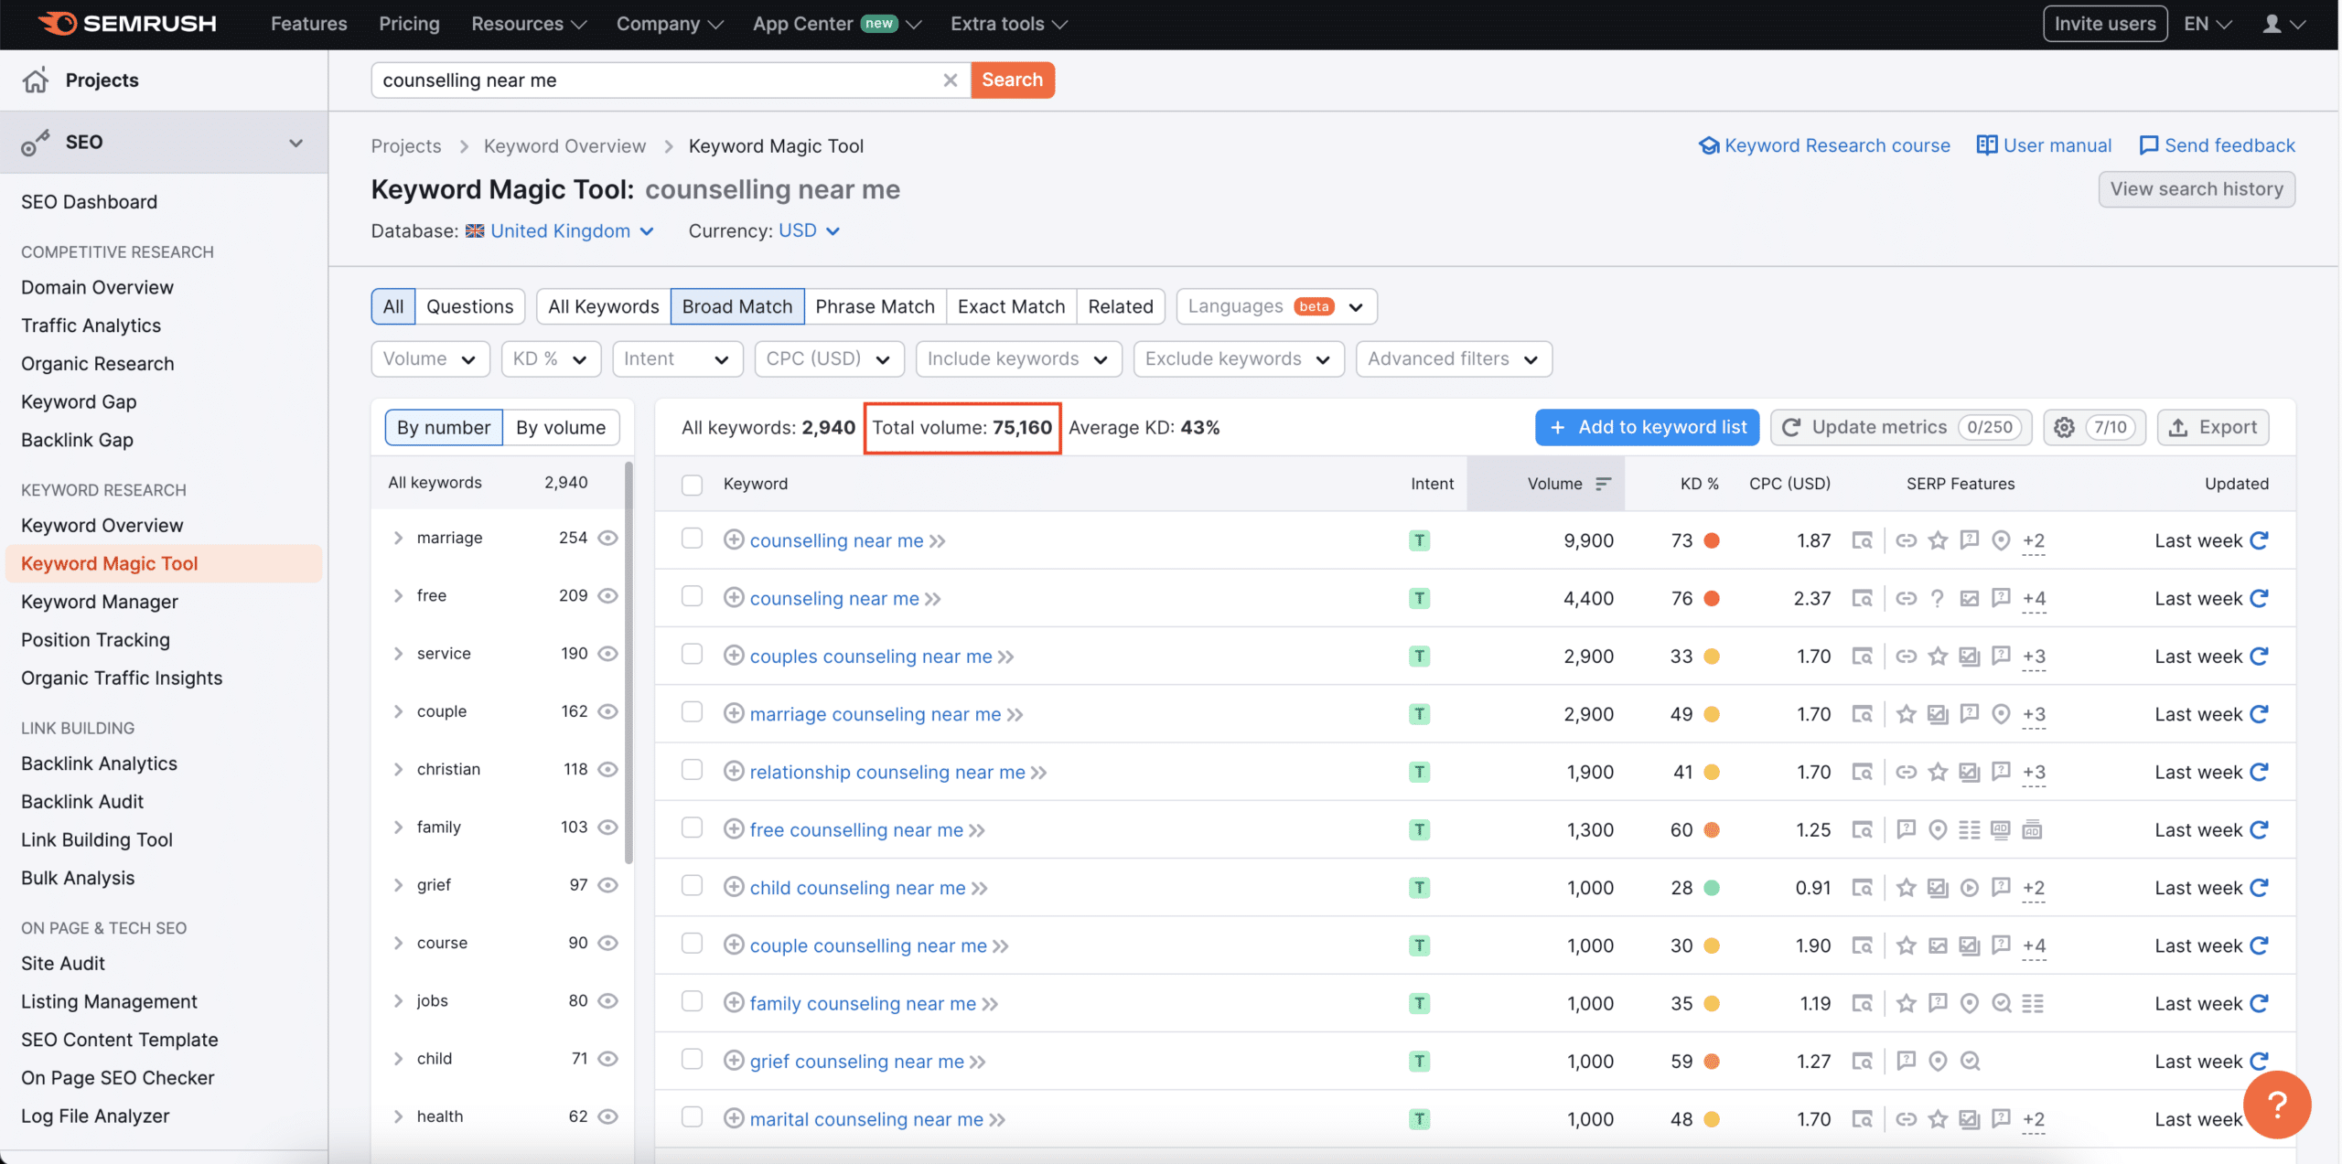The width and height of the screenshot is (2342, 1164).
Task: Click the orange Search button
Action: coord(1012,80)
